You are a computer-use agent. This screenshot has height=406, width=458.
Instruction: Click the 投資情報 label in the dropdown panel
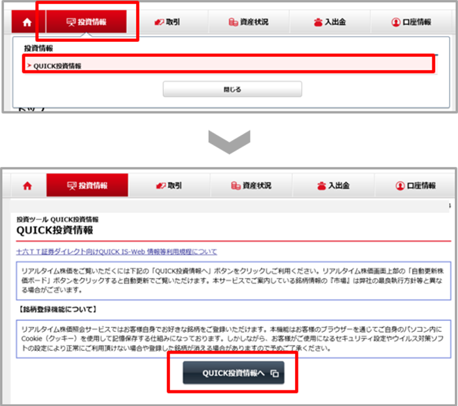pos(38,48)
